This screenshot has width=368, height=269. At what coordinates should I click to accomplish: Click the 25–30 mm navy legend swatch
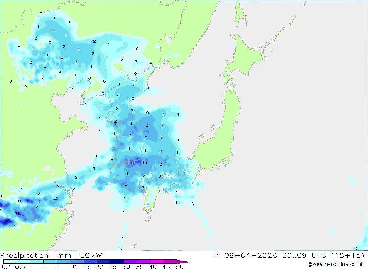pos(117,262)
